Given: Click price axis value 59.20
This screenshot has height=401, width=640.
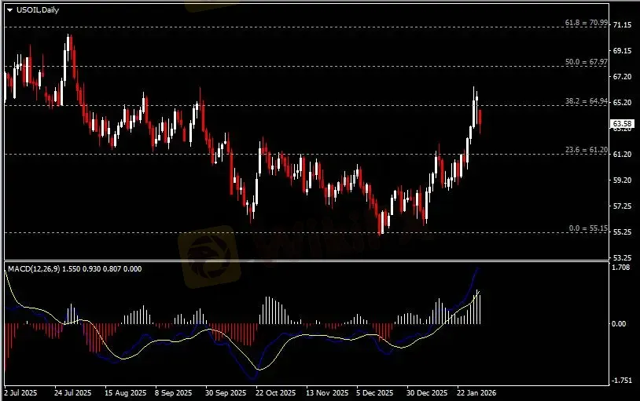Looking at the screenshot, I should [x=622, y=180].
